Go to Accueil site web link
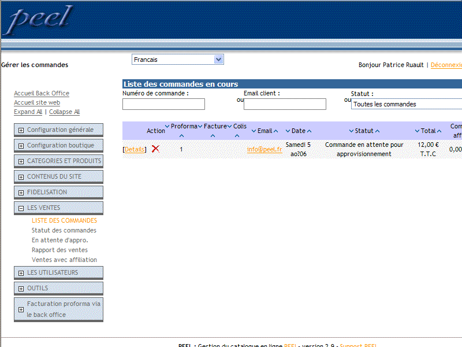The image size is (462, 347). point(37,102)
